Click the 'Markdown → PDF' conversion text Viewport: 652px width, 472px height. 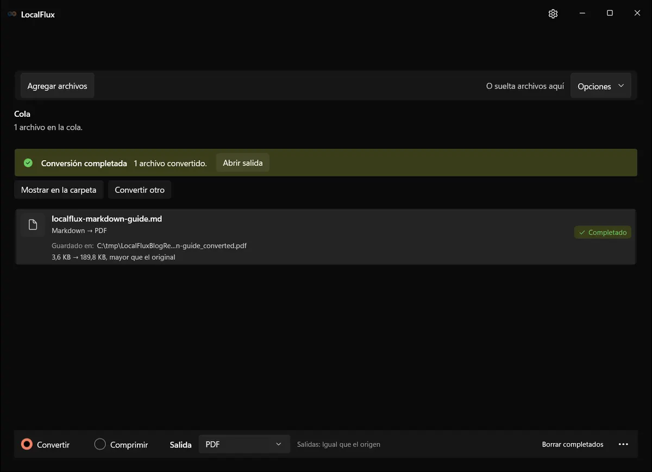coord(79,231)
